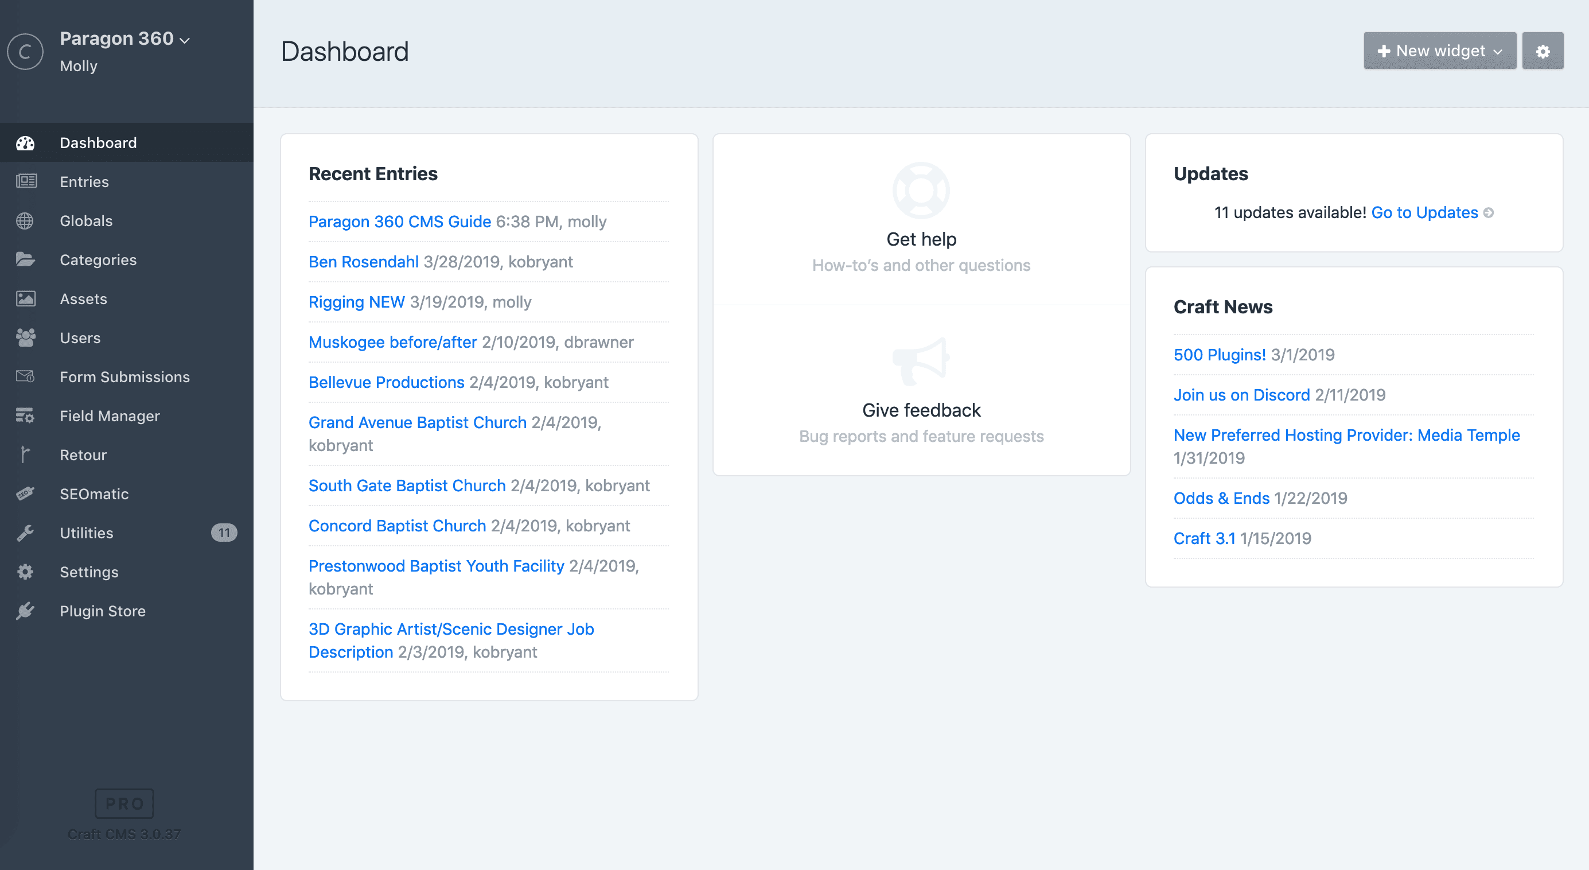
Task: Click the Molly username label
Action: [79, 66]
